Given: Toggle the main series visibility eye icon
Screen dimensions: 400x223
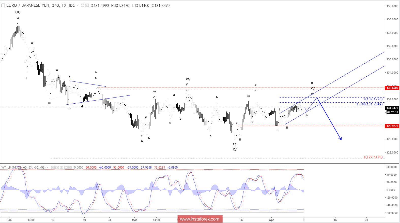Looking at the screenshot, I should coord(83,5).
